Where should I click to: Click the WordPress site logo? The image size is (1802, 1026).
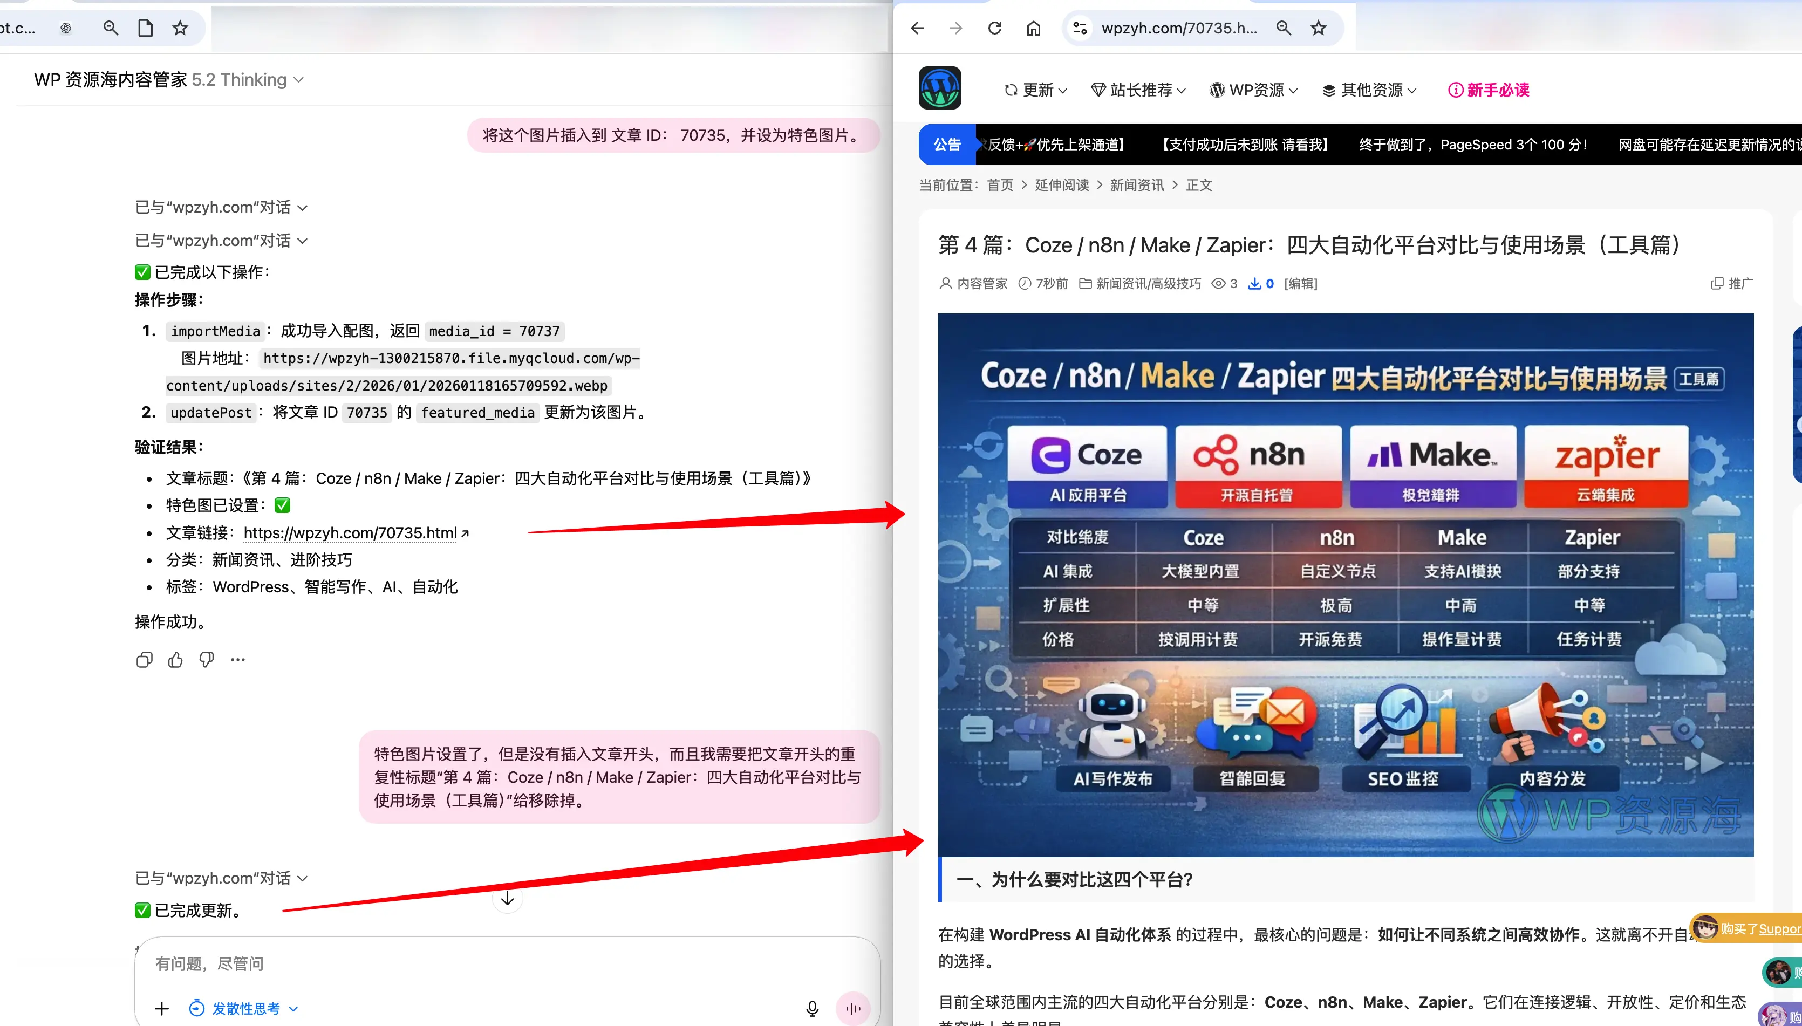click(939, 88)
